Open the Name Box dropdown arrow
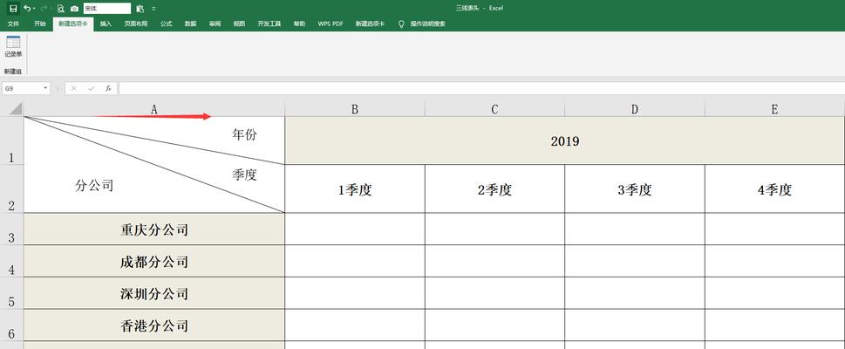 (x=46, y=88)
